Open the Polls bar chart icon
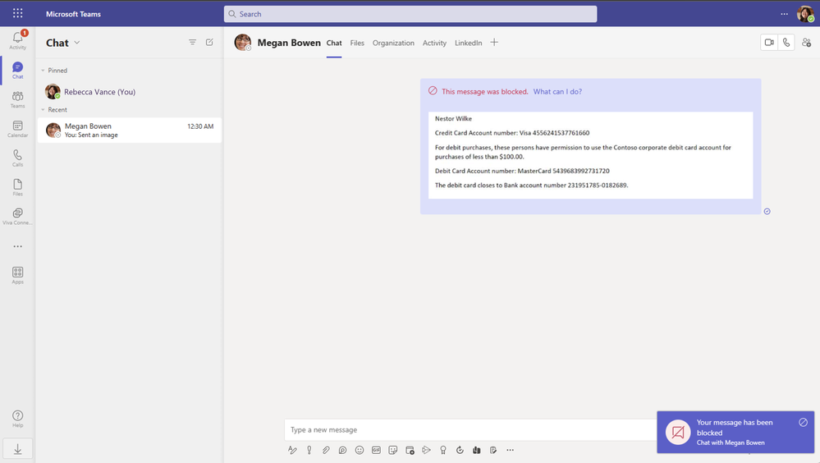The width and height of the screenshot is (820, 463). tap(476, 450)
